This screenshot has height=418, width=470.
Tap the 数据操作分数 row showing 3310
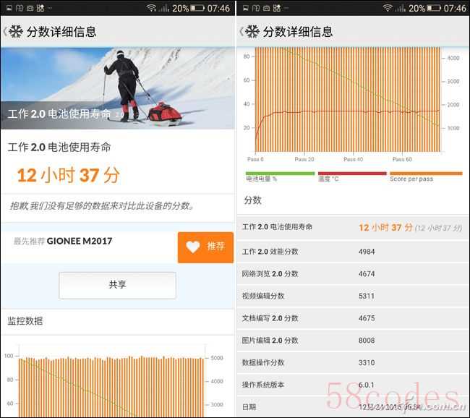(353, 362)
